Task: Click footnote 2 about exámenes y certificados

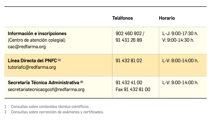Action: point(57,112)
